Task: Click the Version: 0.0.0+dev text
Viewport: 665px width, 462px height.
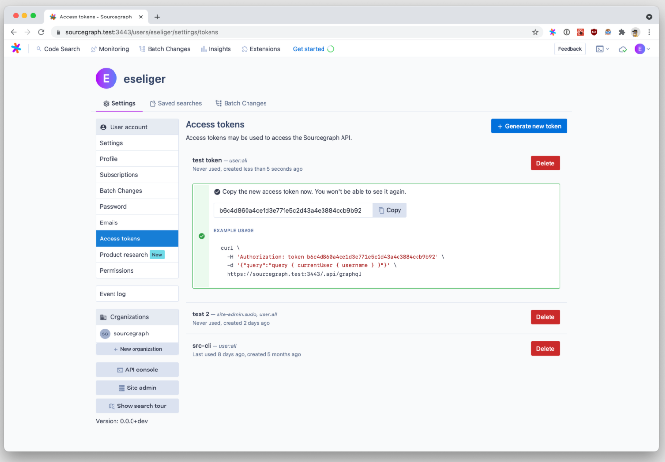Action: 122,421
